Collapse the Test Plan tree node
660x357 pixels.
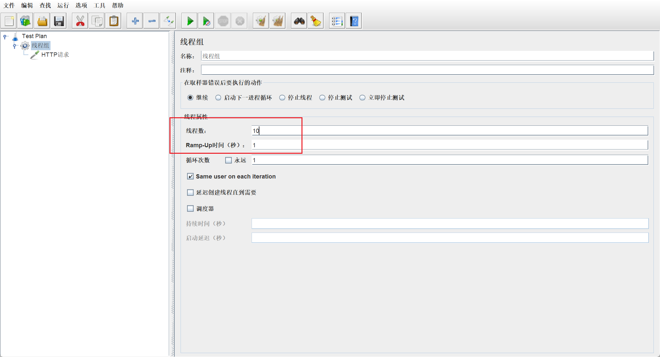click(5, 36)
